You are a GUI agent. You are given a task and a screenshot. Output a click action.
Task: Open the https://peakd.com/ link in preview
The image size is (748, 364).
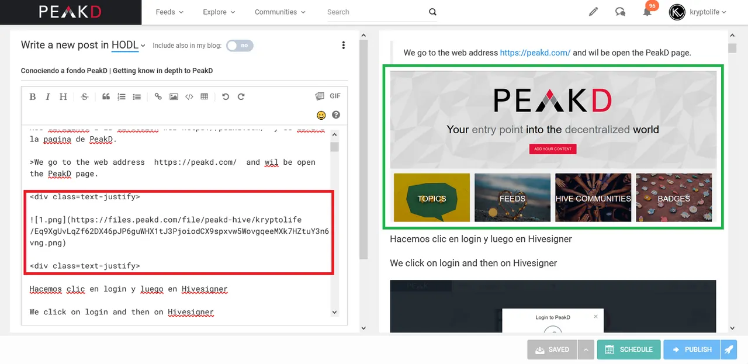535,53
